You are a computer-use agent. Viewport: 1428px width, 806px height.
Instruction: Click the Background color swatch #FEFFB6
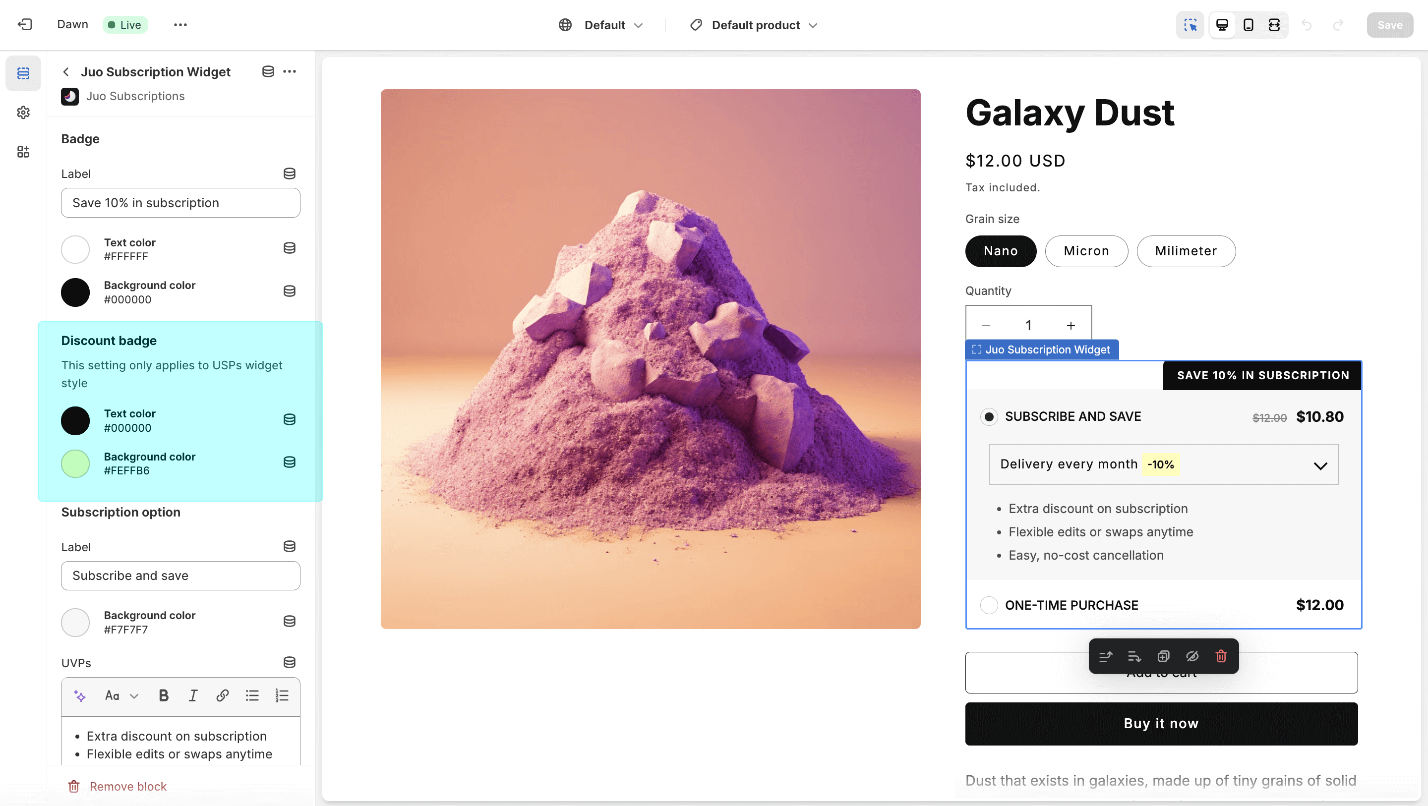click(75, 463)
